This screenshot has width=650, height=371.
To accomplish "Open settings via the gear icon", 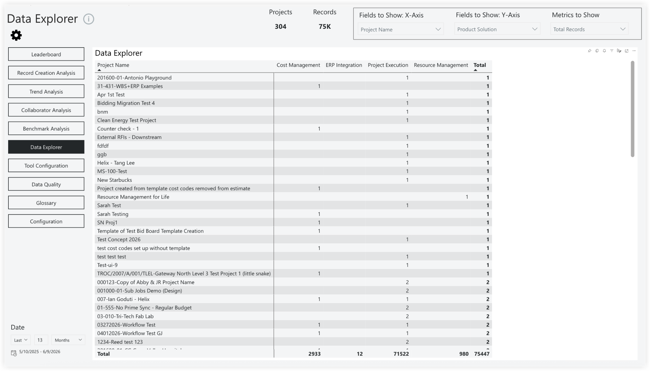I will [x=16, y=35].
